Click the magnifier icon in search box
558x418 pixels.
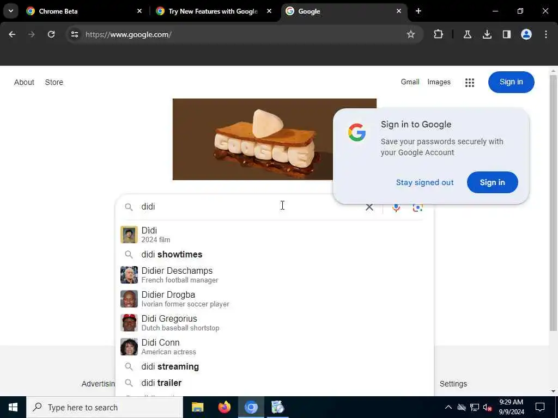point(129,207)
